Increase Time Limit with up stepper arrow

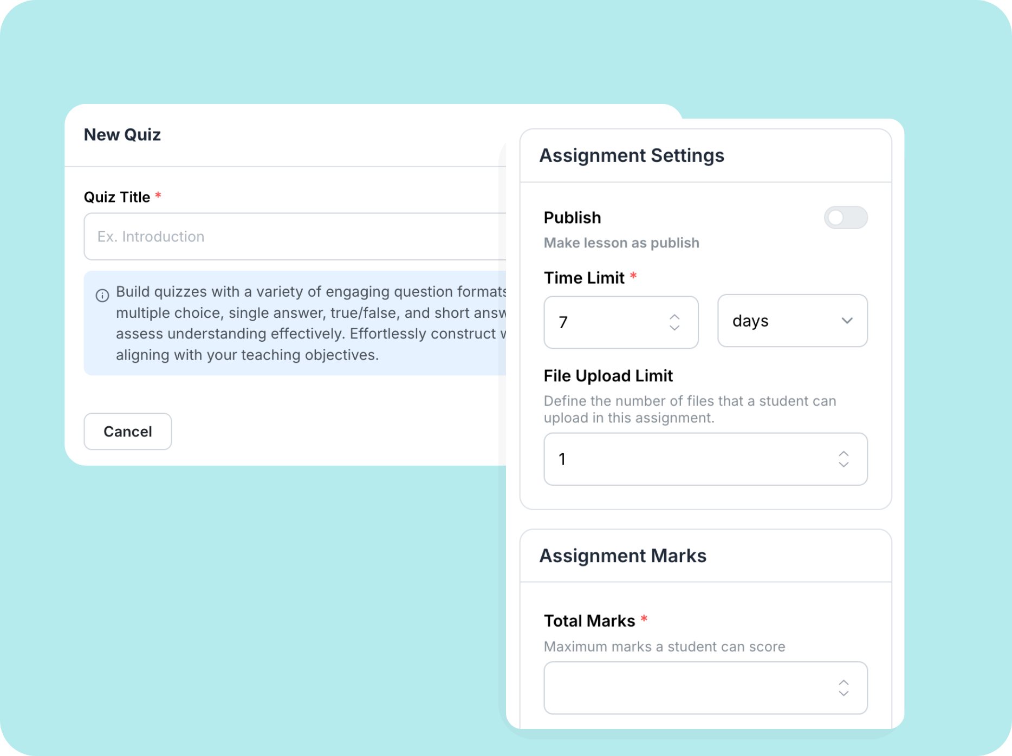click(x=674, y=317)
